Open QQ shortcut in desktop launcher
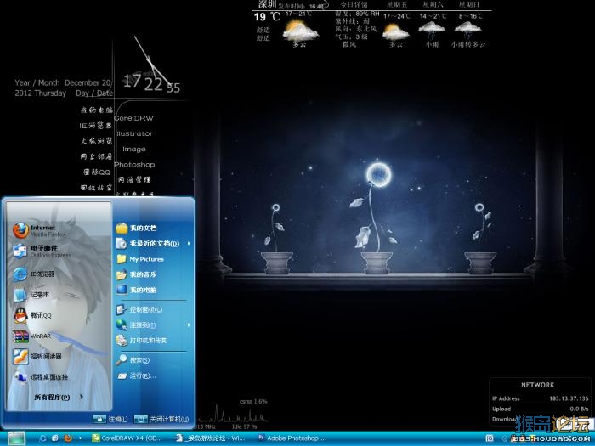595x446 pixels. [x=97, y=172]
